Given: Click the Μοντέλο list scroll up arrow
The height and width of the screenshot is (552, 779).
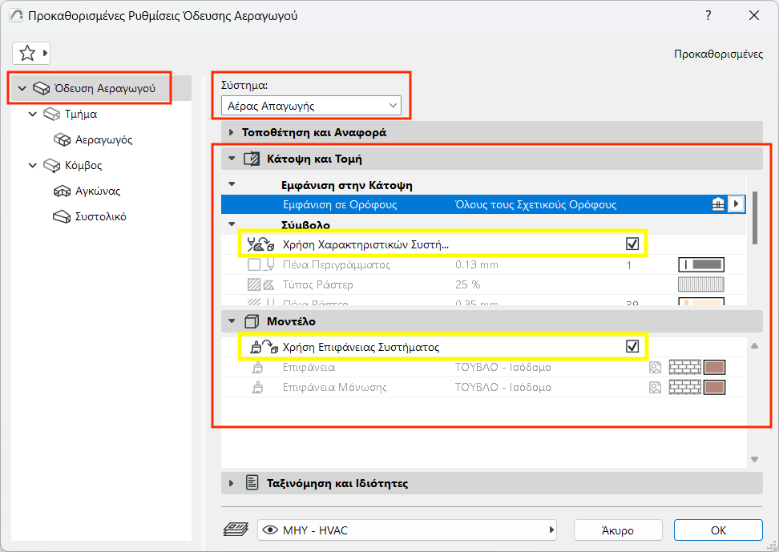Looking at the screenshot, I should point(755,346).
